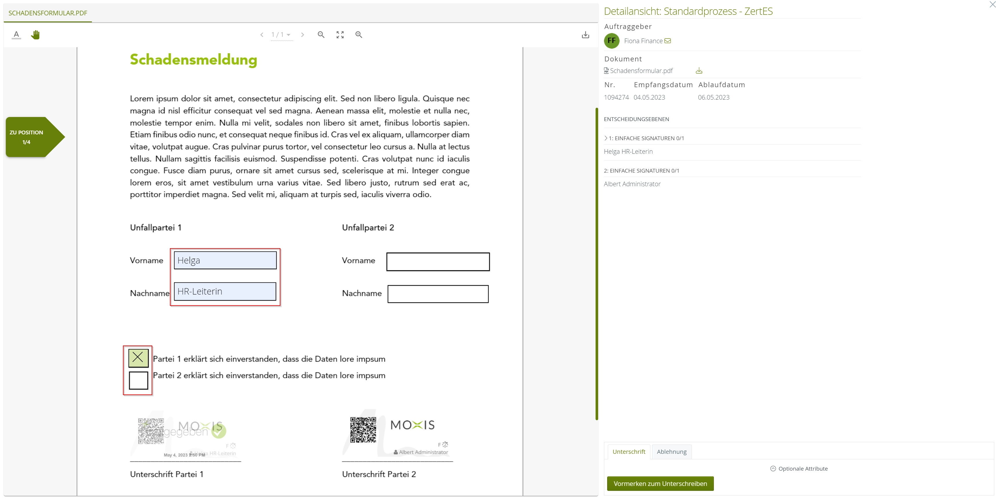Select the Unterschrift tab

point(629,451)
